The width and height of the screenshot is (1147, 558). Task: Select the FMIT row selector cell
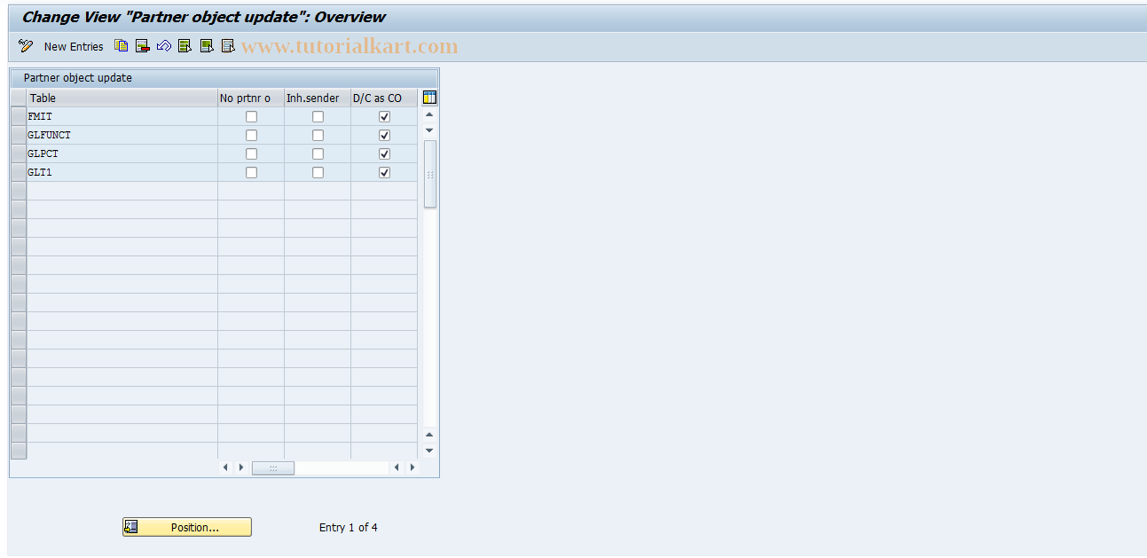[x=18, y=116]
